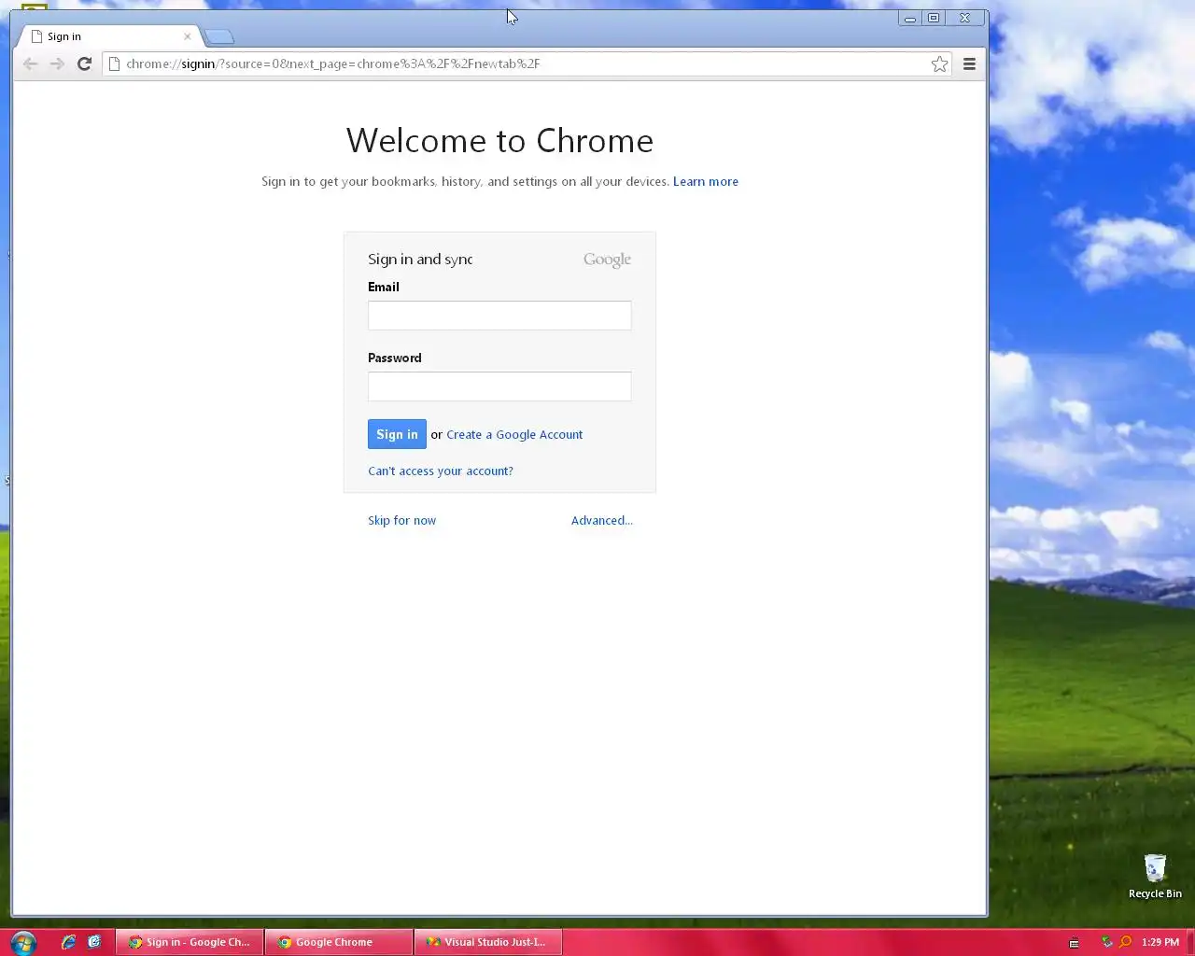
Task: Click the Password input field
Action: 499,387
